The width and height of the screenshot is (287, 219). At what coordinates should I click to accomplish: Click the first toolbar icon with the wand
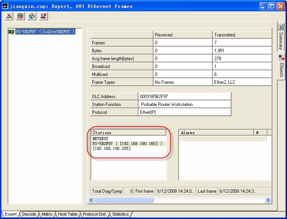9,16
